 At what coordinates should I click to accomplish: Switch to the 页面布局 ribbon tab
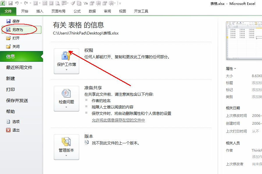58,11
